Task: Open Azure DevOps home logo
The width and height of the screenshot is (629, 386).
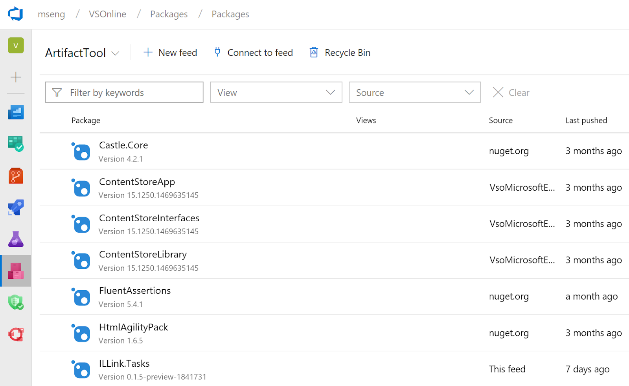Action: (x=15, y=14)
